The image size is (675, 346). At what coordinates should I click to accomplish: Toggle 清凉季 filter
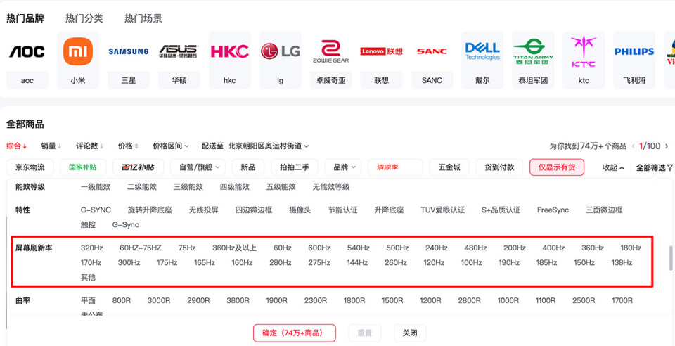tap(396, 167)
